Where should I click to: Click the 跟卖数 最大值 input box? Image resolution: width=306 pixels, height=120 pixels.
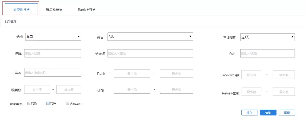click(69, 90)
